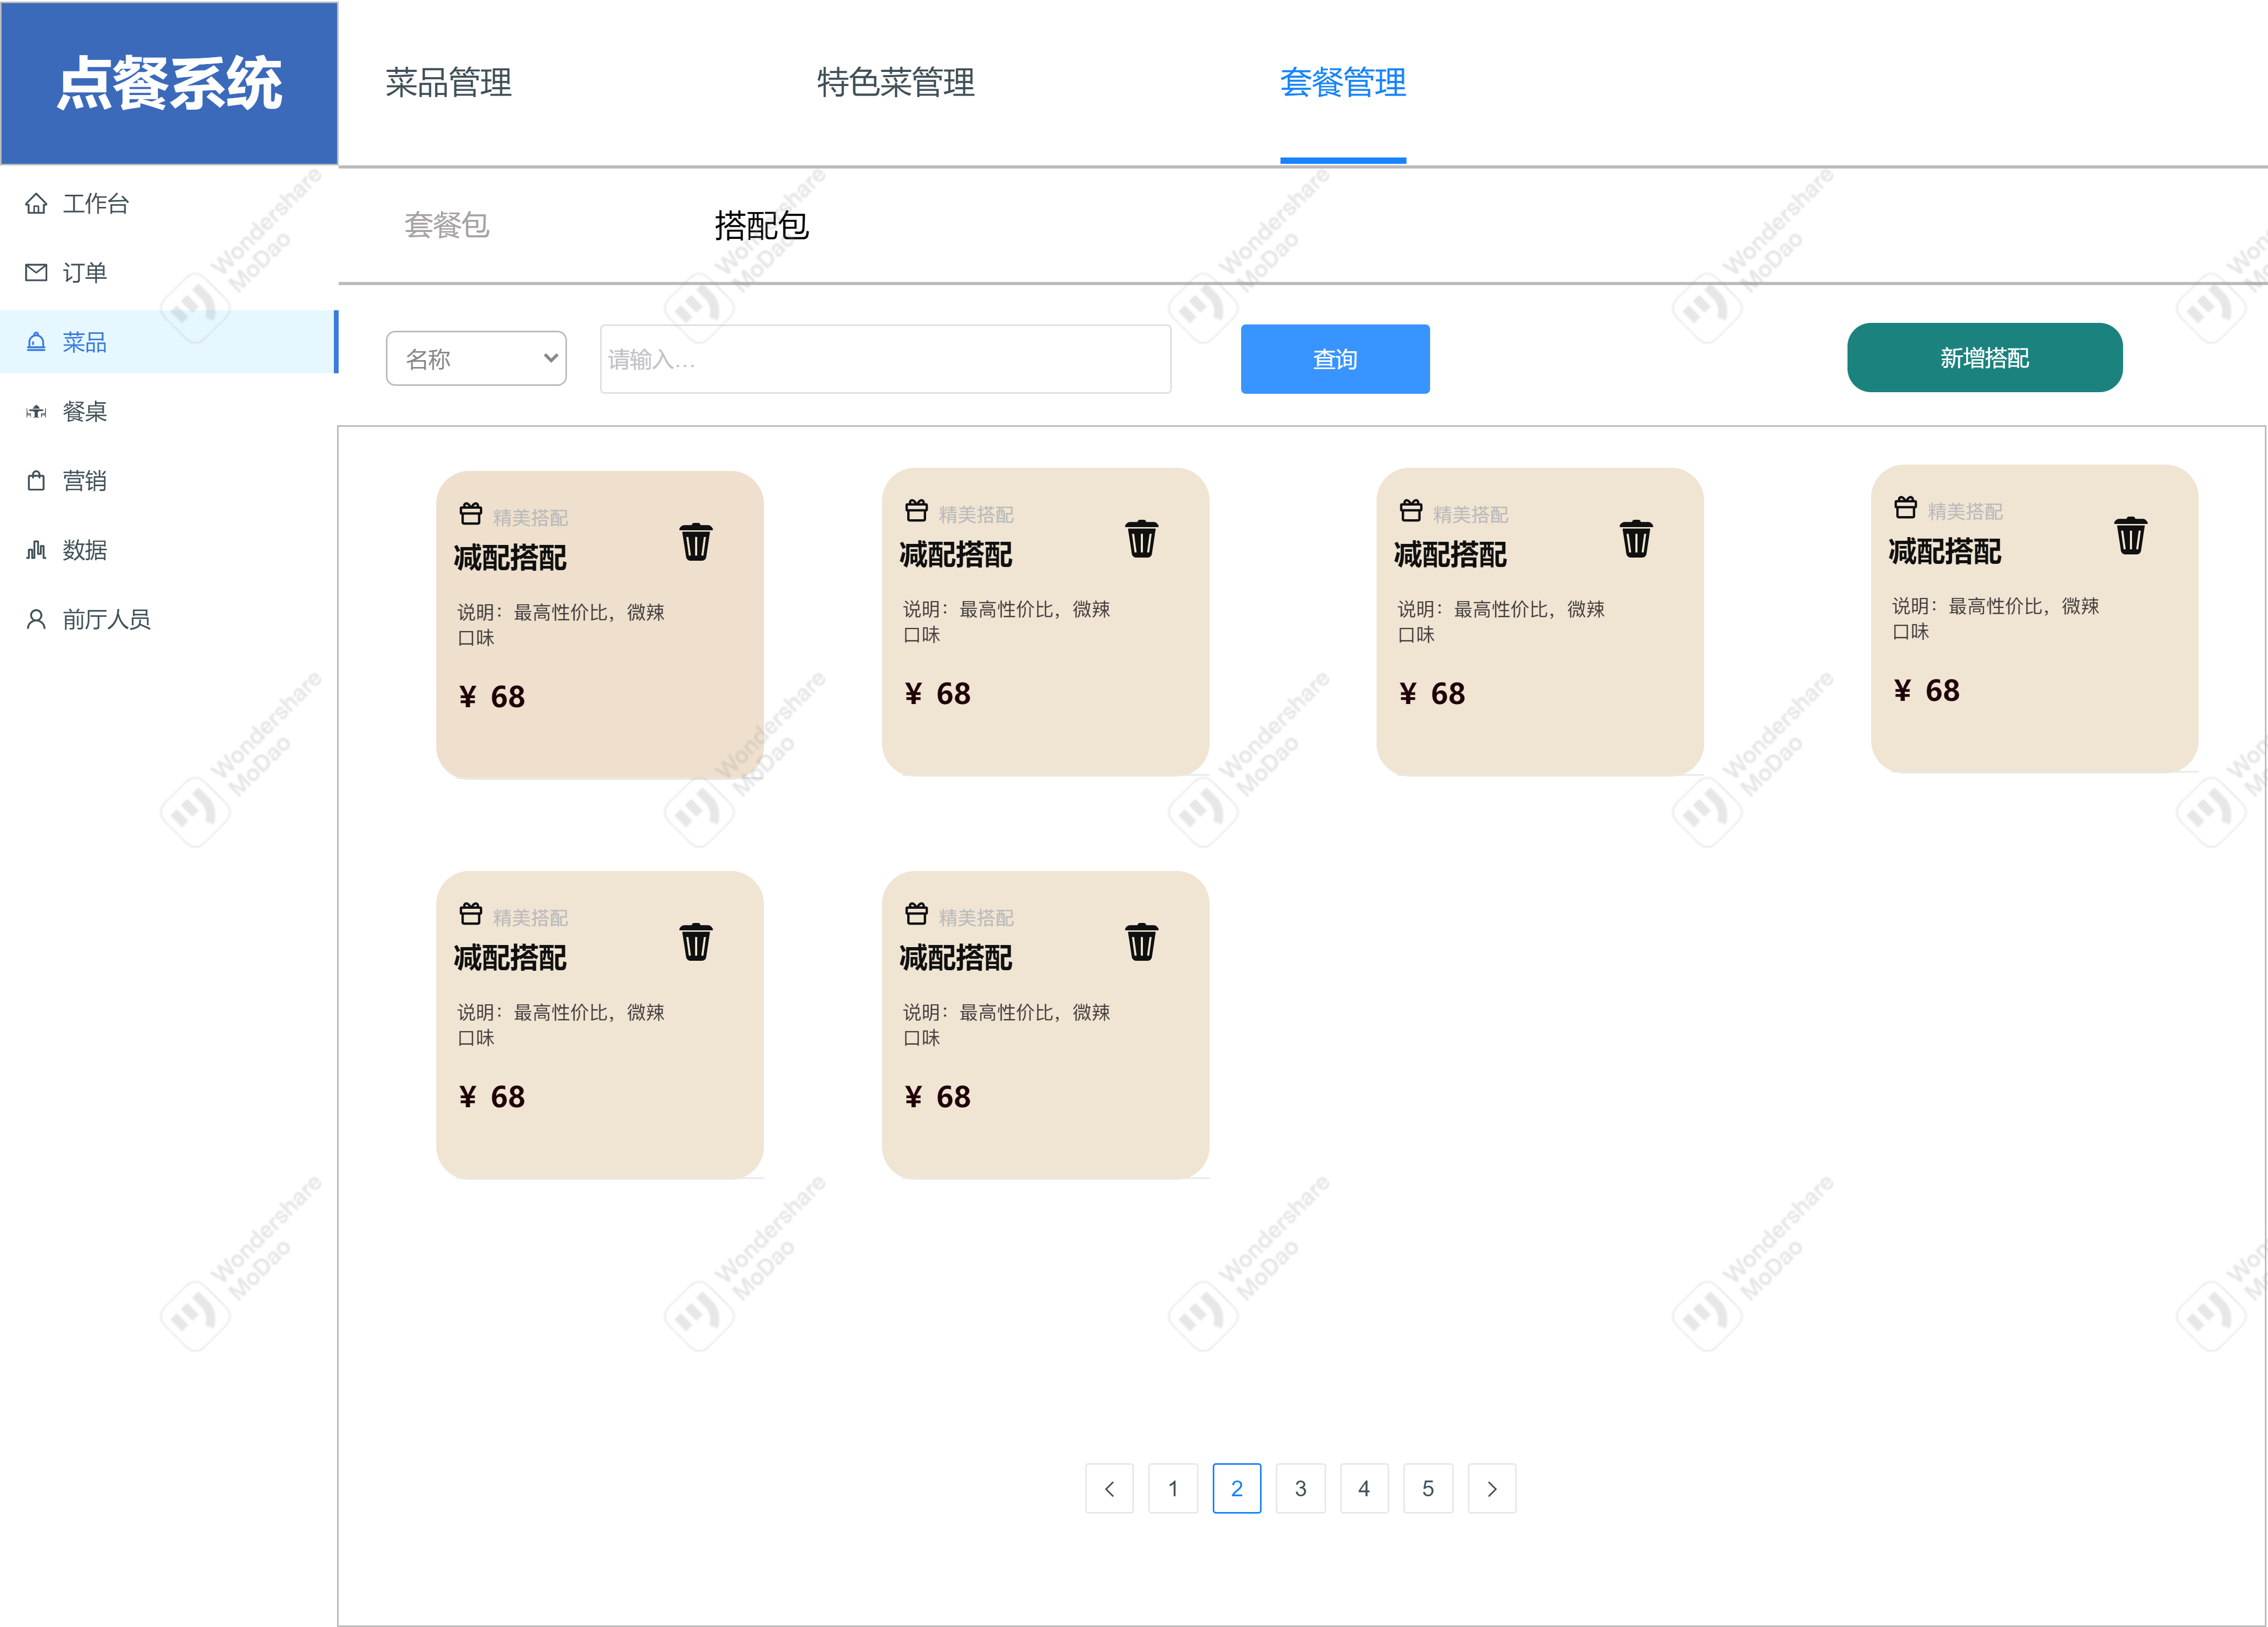Click the 前厅人员 person icon in sidebar

[x=36, y=619]
